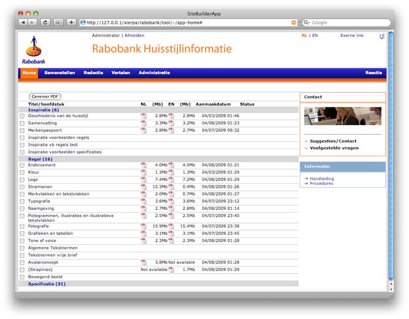Check the Kleur row checkbox
Screen dimensions: 409x319
tap(22, 173)
